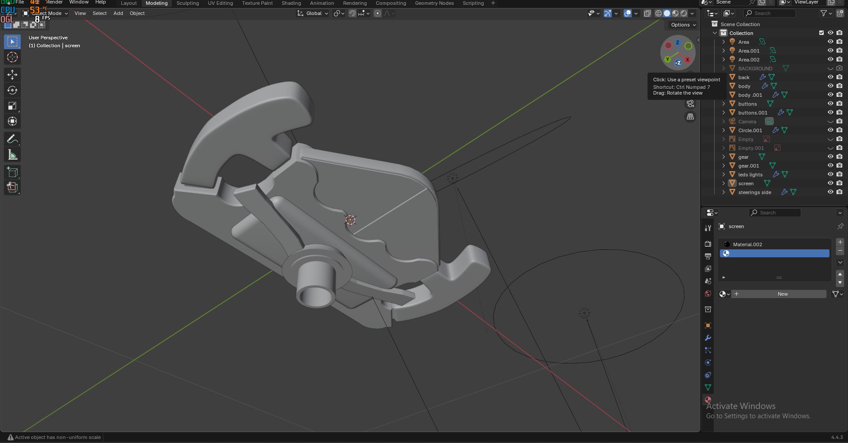
Task: Pin the screen properties context
Action: [840, 226]
